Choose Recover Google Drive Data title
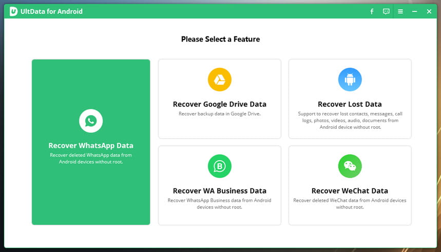This screenshot has width=441, height=252. 220,104
